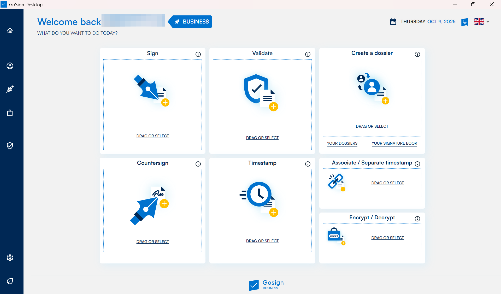Click the 'Validate' card title
Image resolution: width=501 pixels, height=294 pixels.
click(x=262, y=53)
